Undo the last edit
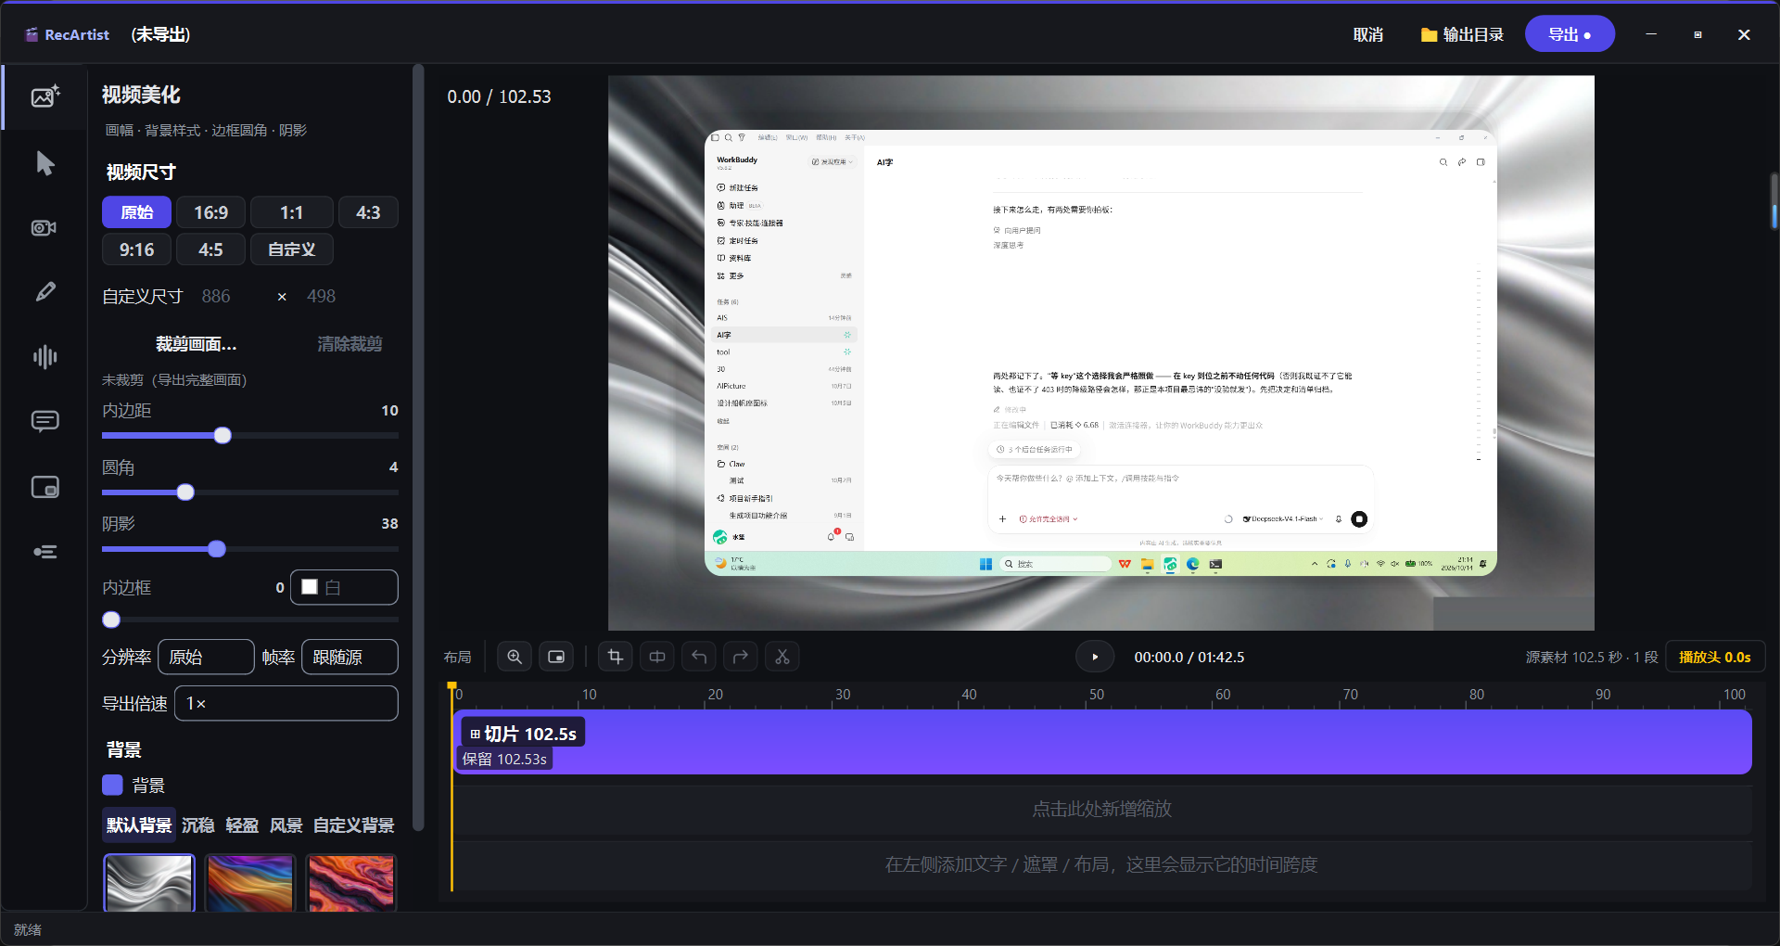 699,657
